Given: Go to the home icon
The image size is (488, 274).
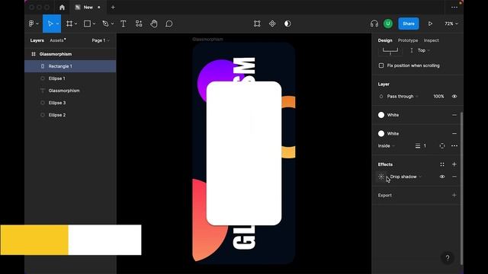Looking at the screenshot, I should (63, 7).
